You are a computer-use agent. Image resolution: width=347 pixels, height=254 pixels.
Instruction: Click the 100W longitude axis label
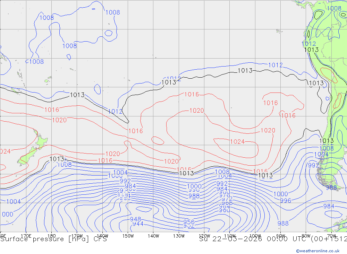click(255, 236)
